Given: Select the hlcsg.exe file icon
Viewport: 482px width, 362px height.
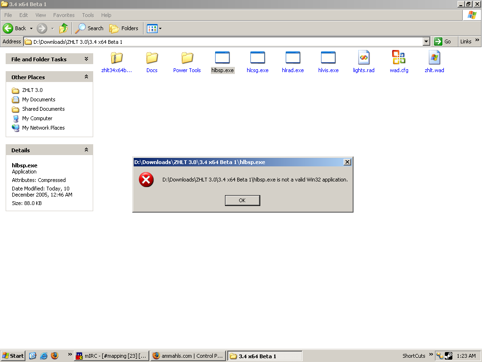Looking at the screenshot, I should click(257, 58).
